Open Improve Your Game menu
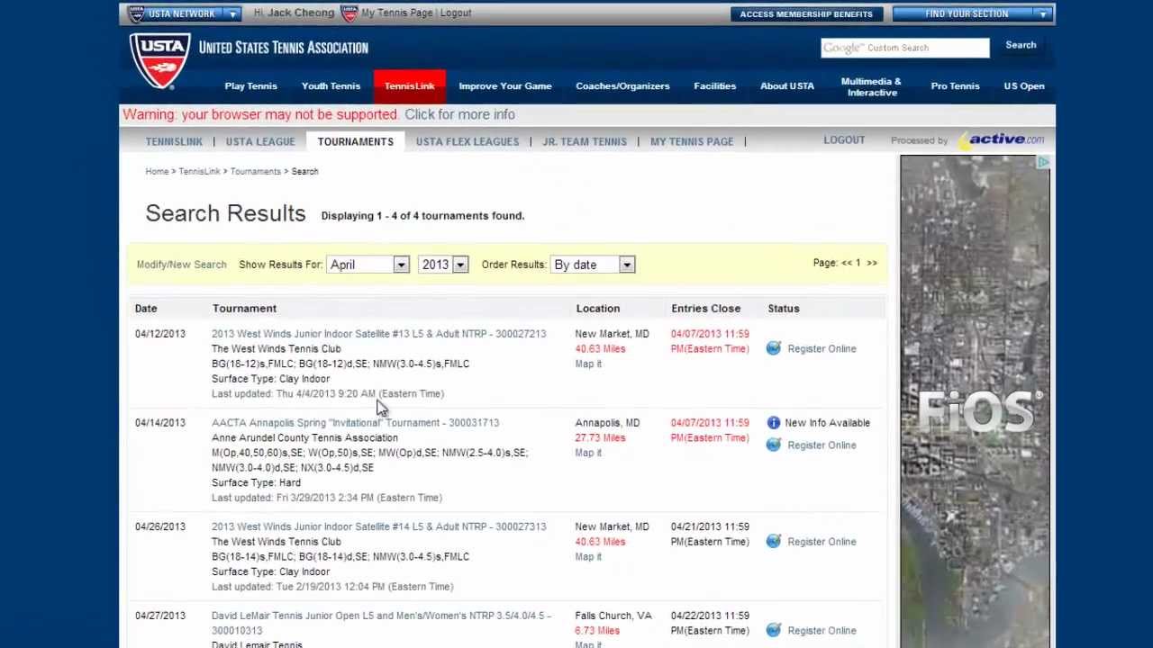Image resolution: width=1153 pixels, height=648 pixels. [504, 86]
